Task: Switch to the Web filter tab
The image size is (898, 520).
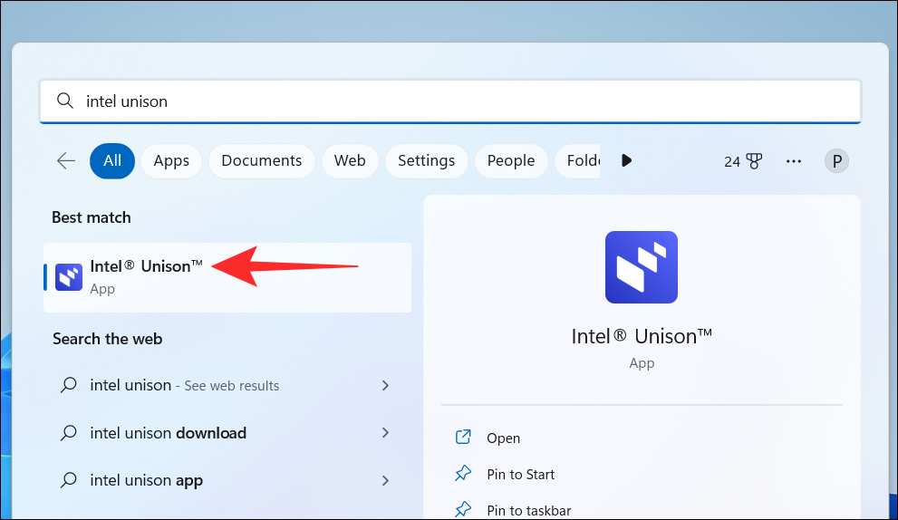Action: point(350,161)
